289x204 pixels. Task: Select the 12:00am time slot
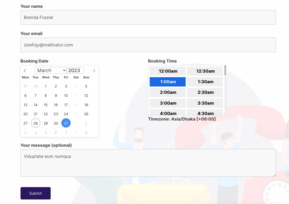tap(167, 71)
